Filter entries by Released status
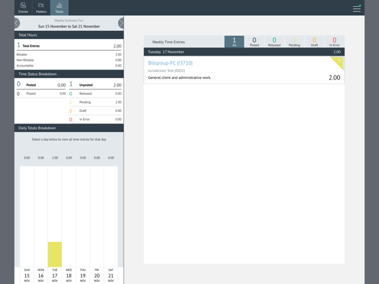This screenshot has width=379, height=284. point(275,42)
